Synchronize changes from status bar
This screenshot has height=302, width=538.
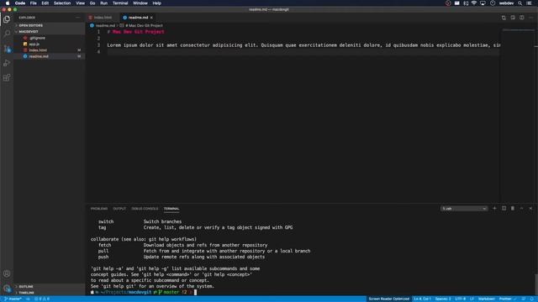click(28, 299)
